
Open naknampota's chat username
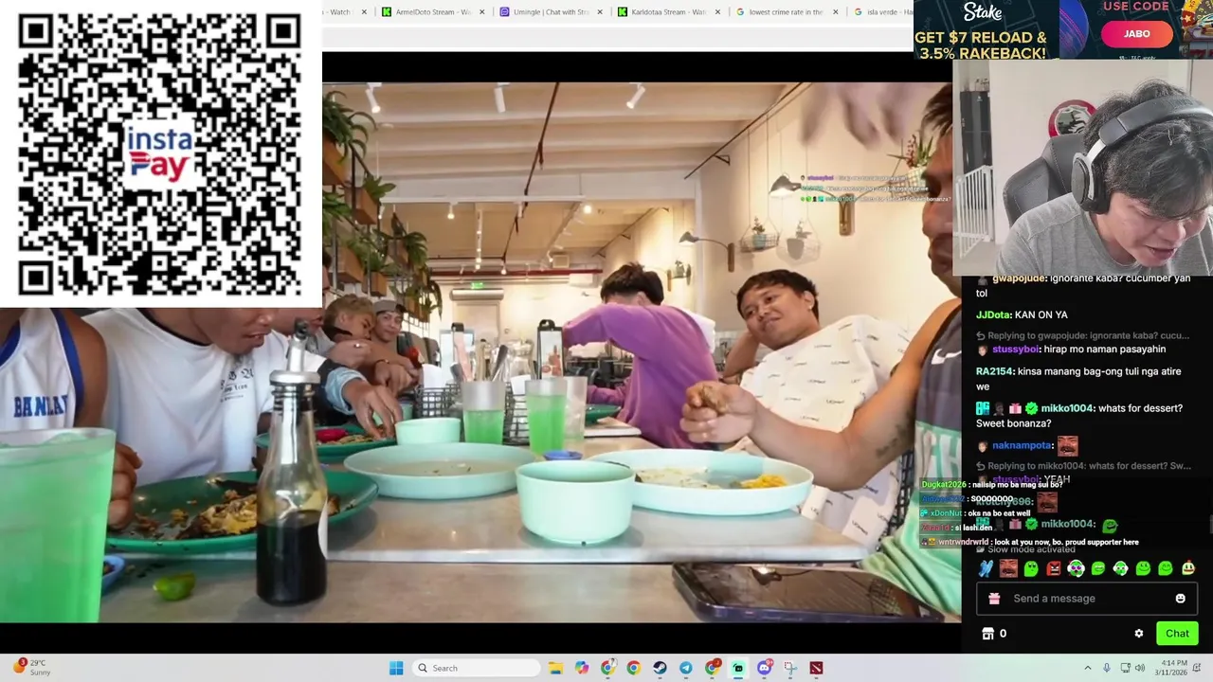pyautogui.click(x=1023, y=445)
